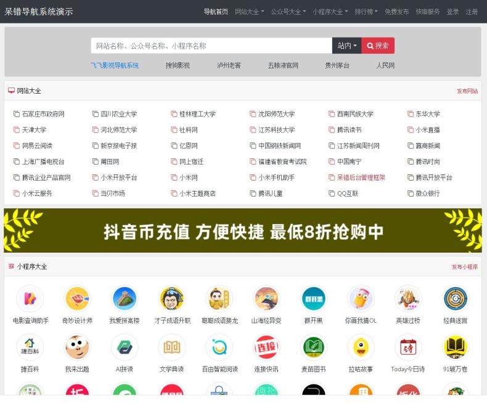
Task: Open the 贵州茅台 hot link
Action: tap(337, 65)
